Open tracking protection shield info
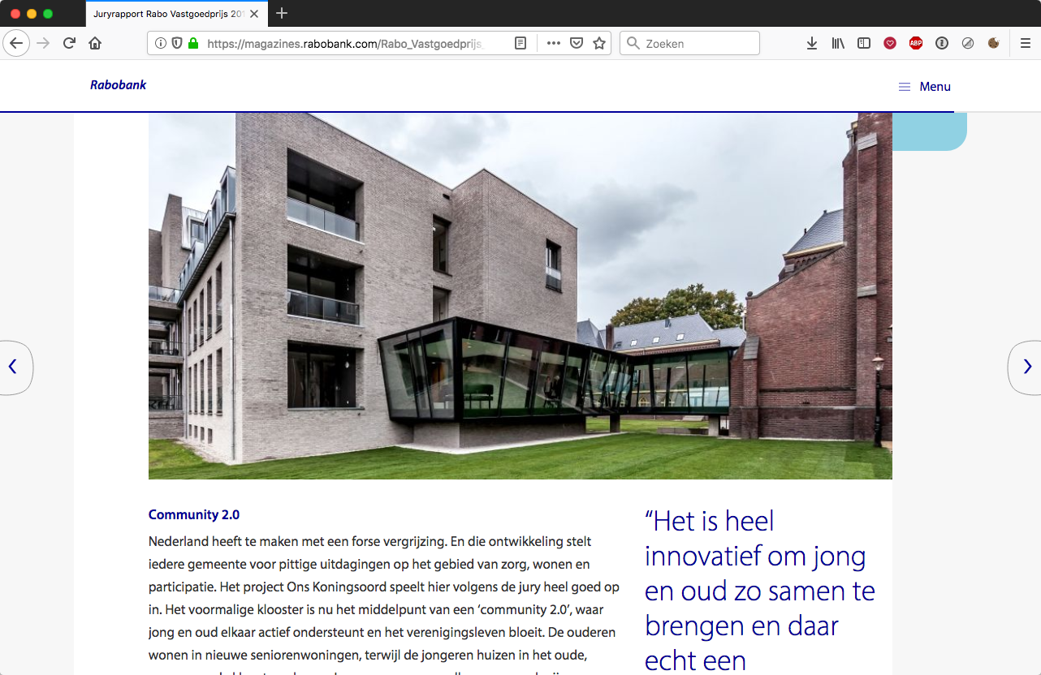 tap(177, 44)
